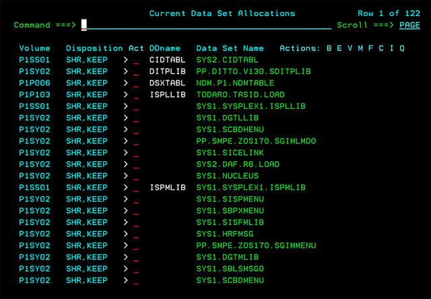This screenshot has width=431, height=299.
Task: Click the Act field for SYS1.SYSPLEX1.ISPLLIB
Action: point(136,106)
